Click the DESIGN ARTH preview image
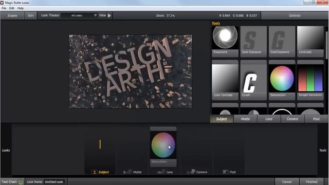Screen dimensions: 329x185 (130, 71)
